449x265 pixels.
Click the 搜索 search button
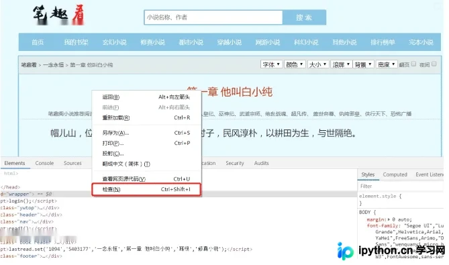coord(304,17)
